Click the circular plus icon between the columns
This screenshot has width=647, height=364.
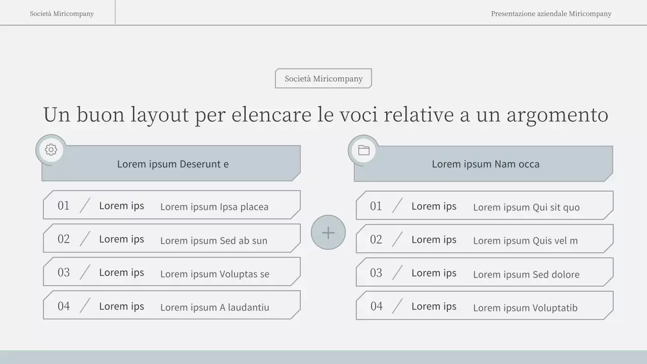328,232
